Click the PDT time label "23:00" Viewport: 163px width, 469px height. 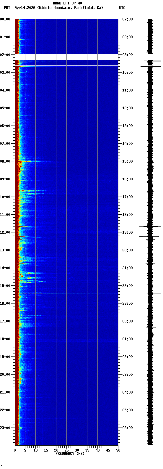point(5,428)
